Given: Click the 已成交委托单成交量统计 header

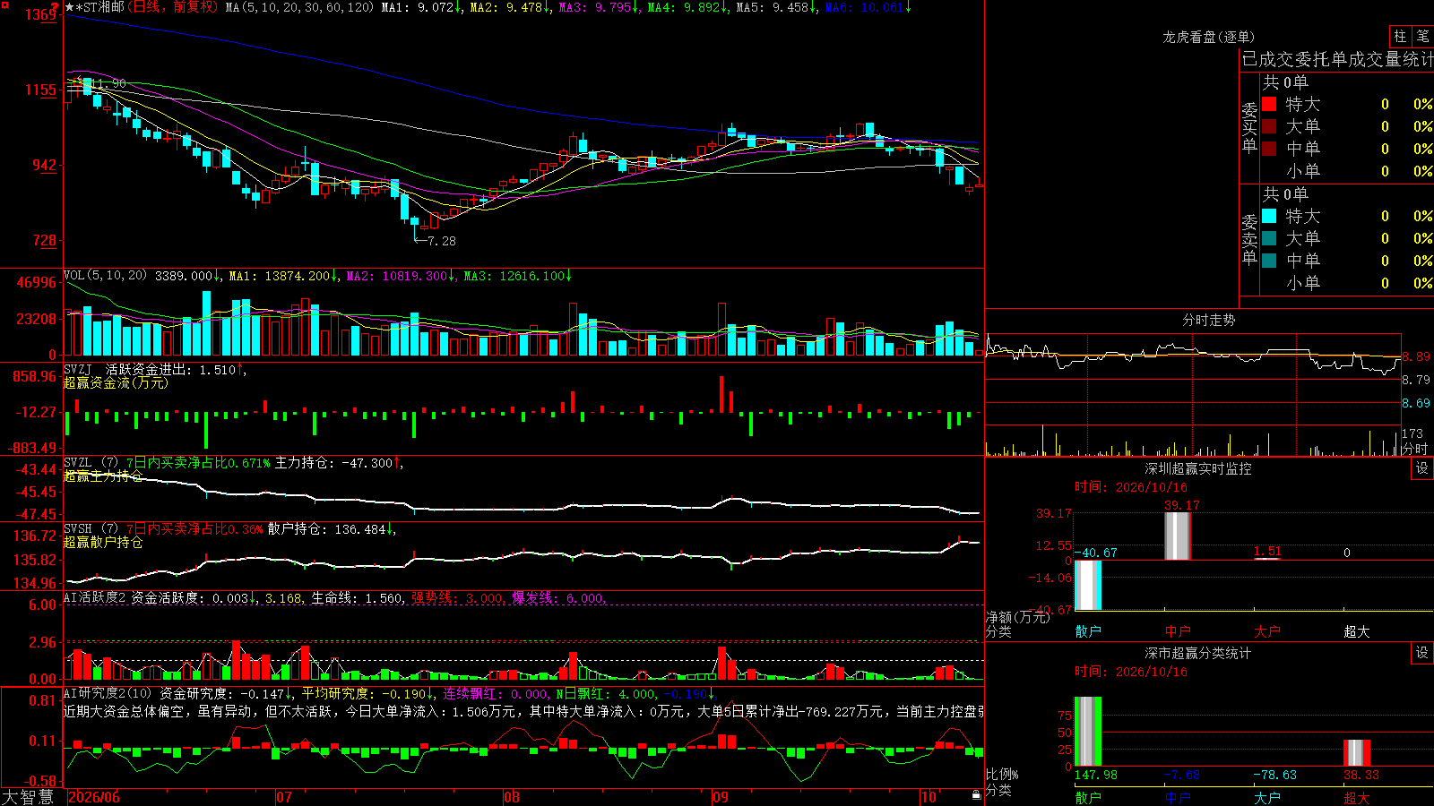Looking at the screenshot, I should [x=1337, y=59].
